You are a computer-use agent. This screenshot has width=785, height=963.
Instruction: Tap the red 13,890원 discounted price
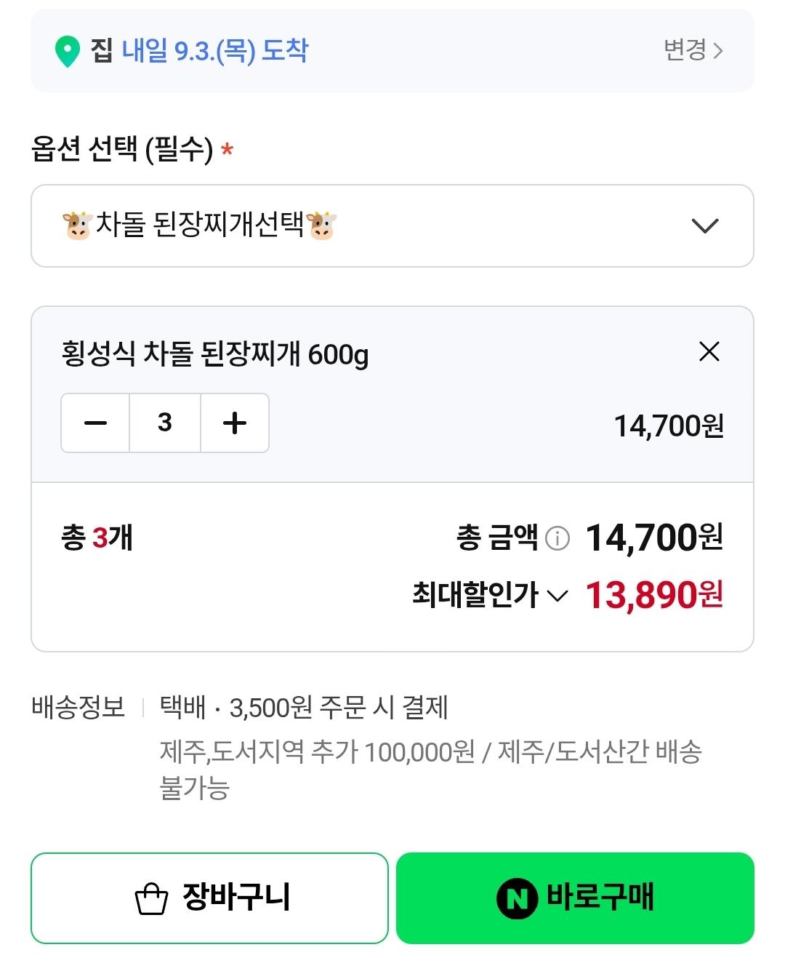654,595
